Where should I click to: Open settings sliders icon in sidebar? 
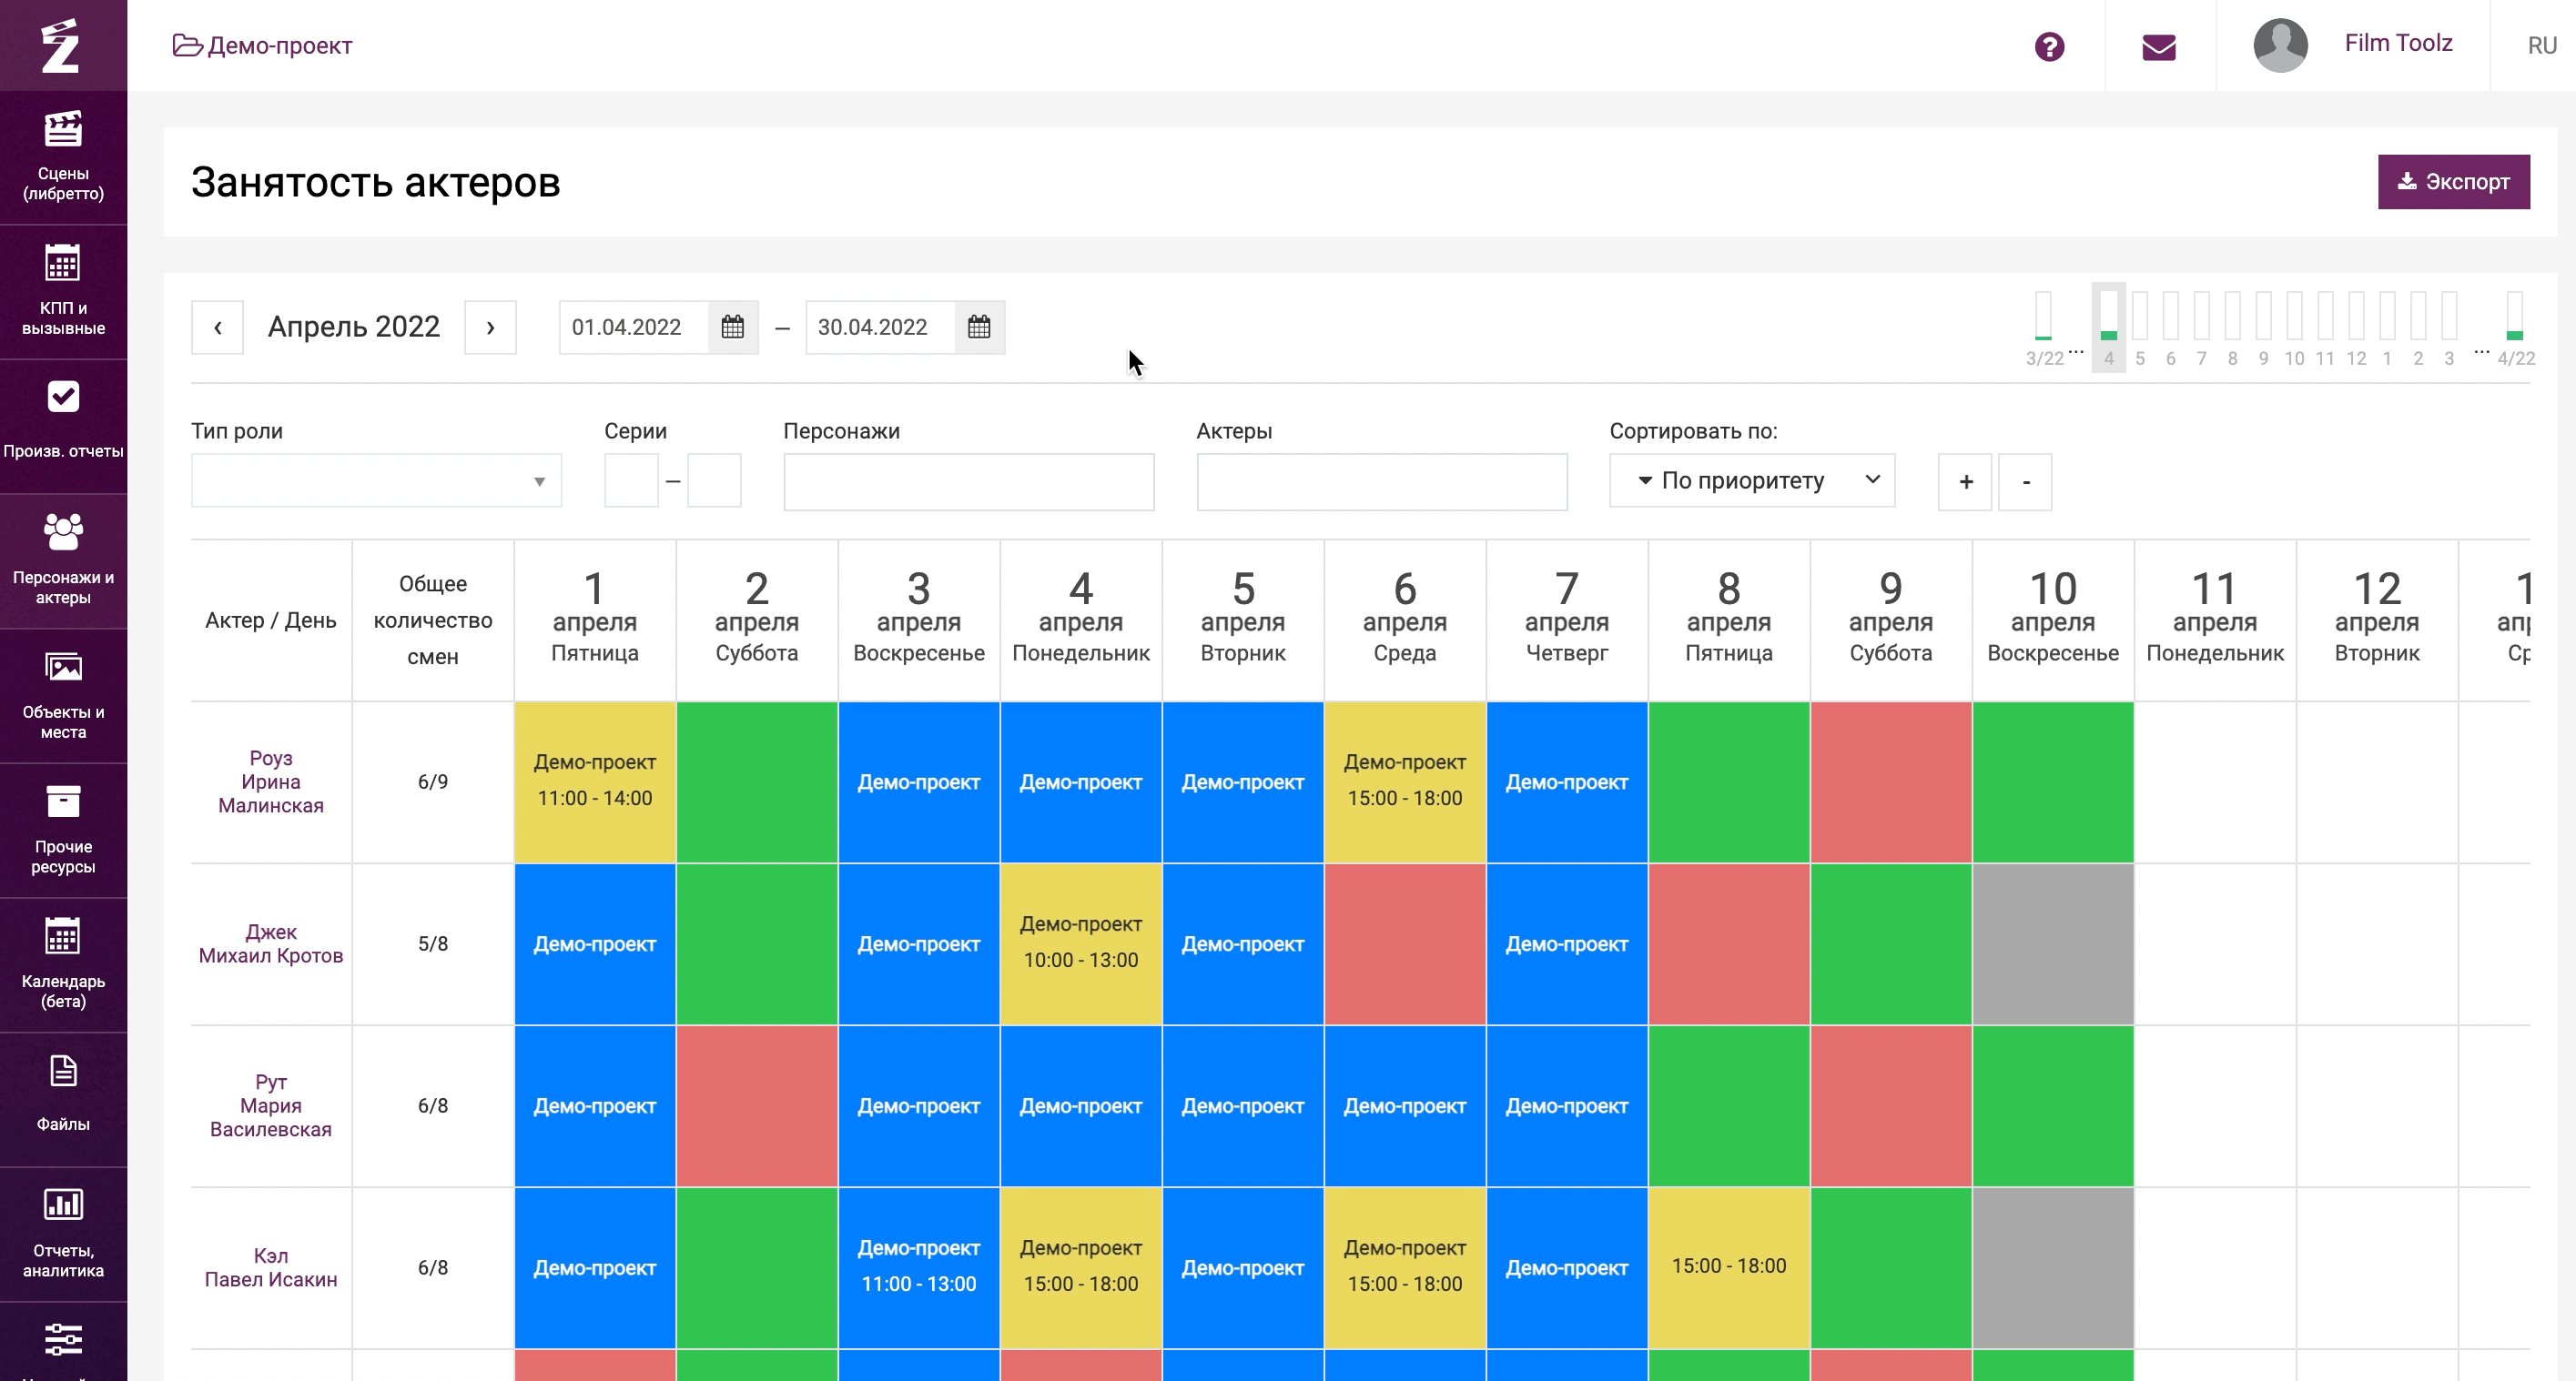[63, 1339]
